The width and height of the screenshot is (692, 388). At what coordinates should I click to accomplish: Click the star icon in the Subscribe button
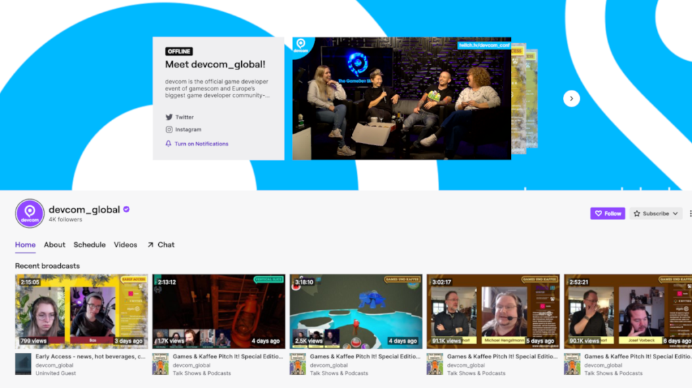coord(637,213)
